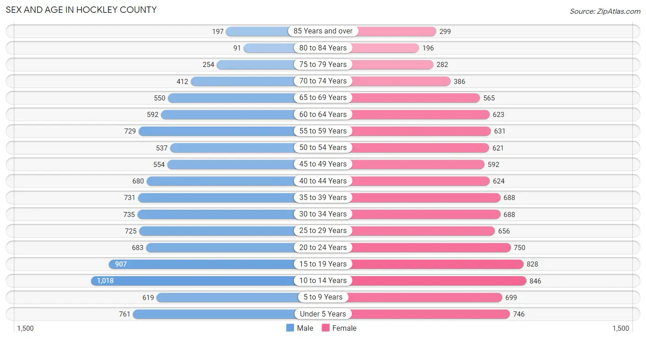Click the 40 to 44 Years label
Image resolution: width=646 pixels, height=339 pixels.
[x=323, y=181]
